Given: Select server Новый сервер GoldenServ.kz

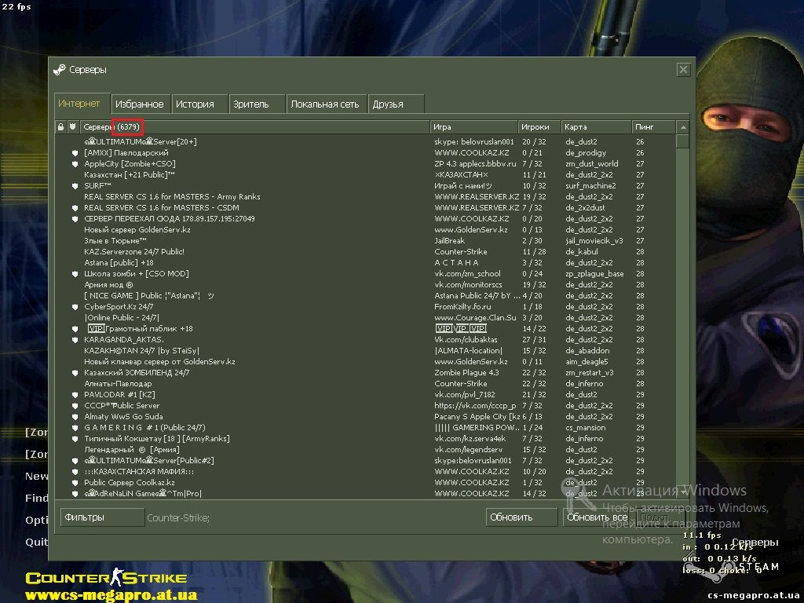Looking at the screenshot, I should [x=137, y=230].
